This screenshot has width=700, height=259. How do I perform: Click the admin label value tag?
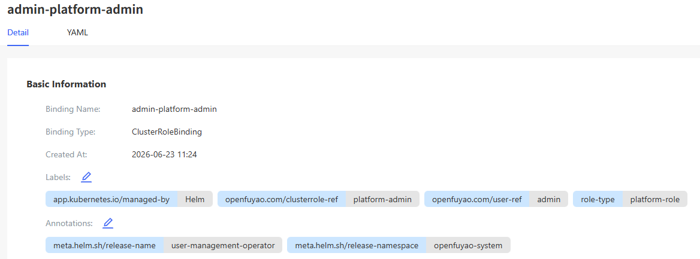[x=548, y=199]
